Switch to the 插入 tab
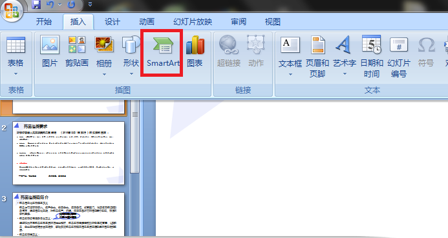The width and height of the screenshot is (448, 238). click(x=78, y=22)
